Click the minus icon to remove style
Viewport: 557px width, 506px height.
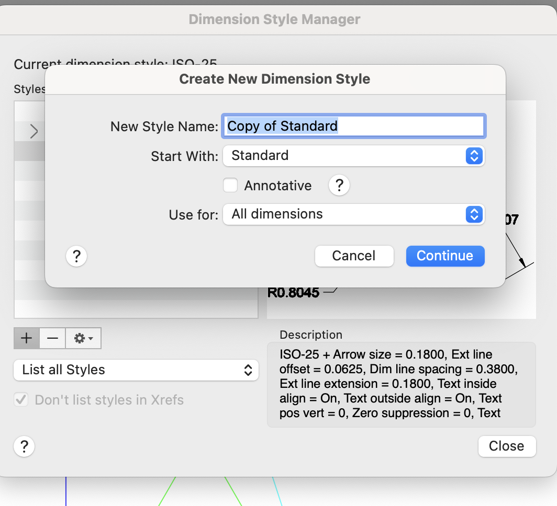pos(52,339)
